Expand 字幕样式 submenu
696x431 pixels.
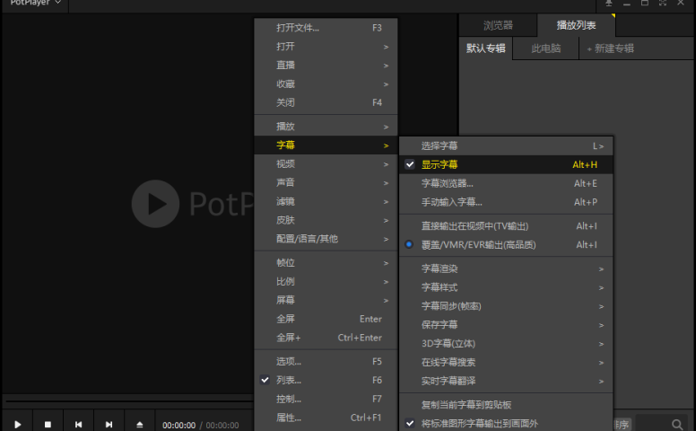506,287
